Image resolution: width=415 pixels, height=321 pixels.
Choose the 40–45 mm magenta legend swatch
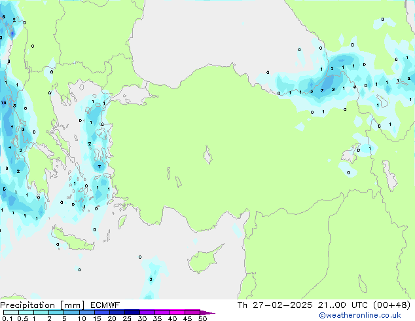coord(177,312)
